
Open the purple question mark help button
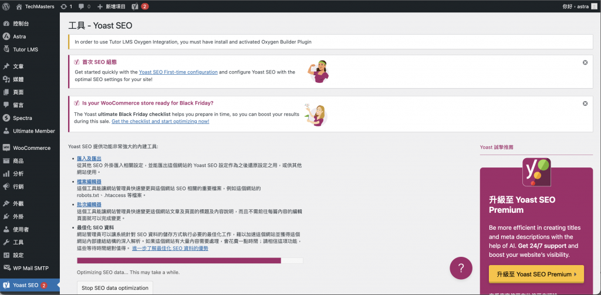461,268
